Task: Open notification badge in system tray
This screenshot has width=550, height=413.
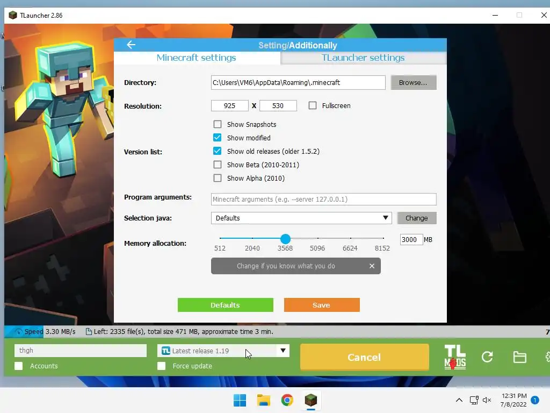Action: pyautogui.click(x=535, y=400)
